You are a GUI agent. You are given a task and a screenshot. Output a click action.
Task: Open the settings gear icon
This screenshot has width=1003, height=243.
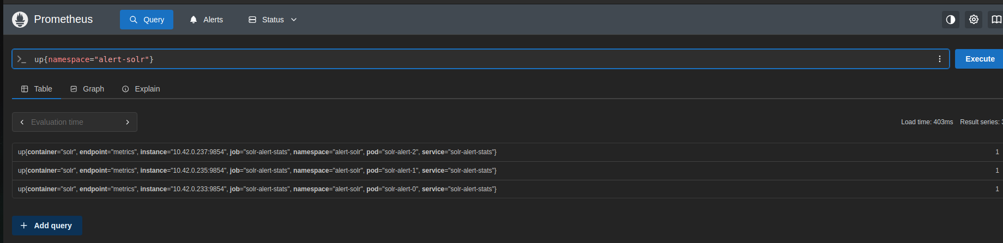point(974,20)
